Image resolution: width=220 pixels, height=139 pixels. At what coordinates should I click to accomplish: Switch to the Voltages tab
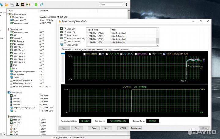pos(92,49)
